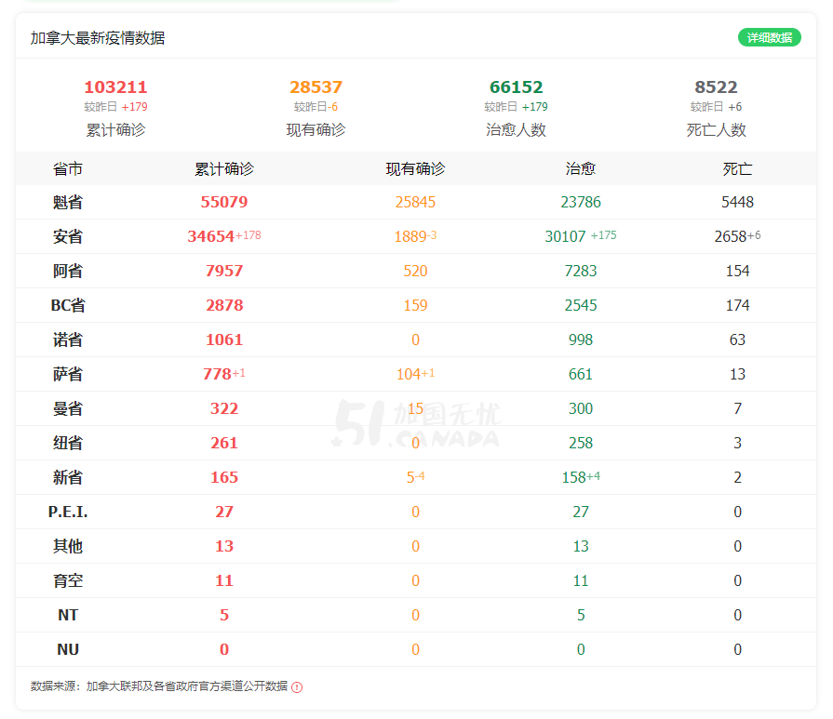The height and width of the screenshot is (719, 833).
Task: Click the 数据来源 footer text
Action: pos(159,686)
